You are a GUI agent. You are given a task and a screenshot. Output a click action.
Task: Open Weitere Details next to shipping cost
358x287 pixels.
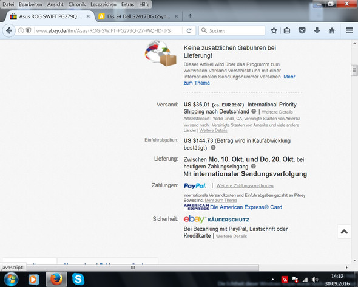[x=277, y=112]
